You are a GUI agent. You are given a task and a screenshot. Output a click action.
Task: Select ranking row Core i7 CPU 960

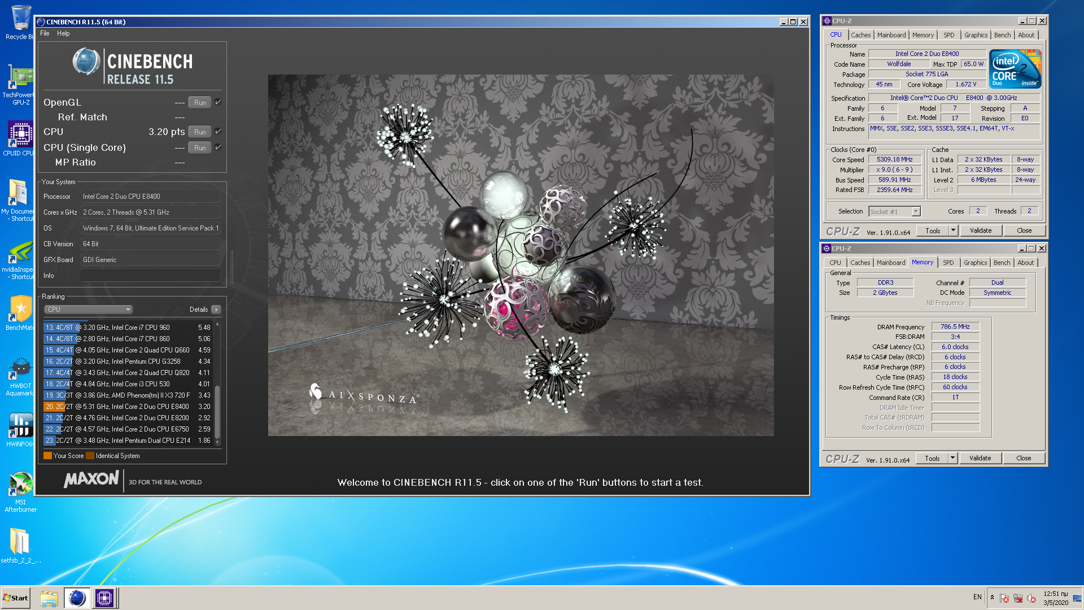coord(128,328)
